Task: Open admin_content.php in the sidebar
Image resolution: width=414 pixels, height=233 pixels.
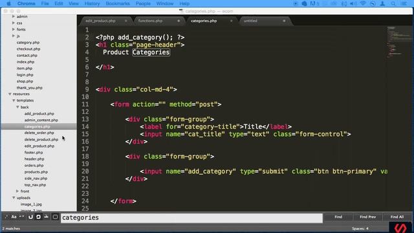Action: pyautogui.click(x=41, y=120)
